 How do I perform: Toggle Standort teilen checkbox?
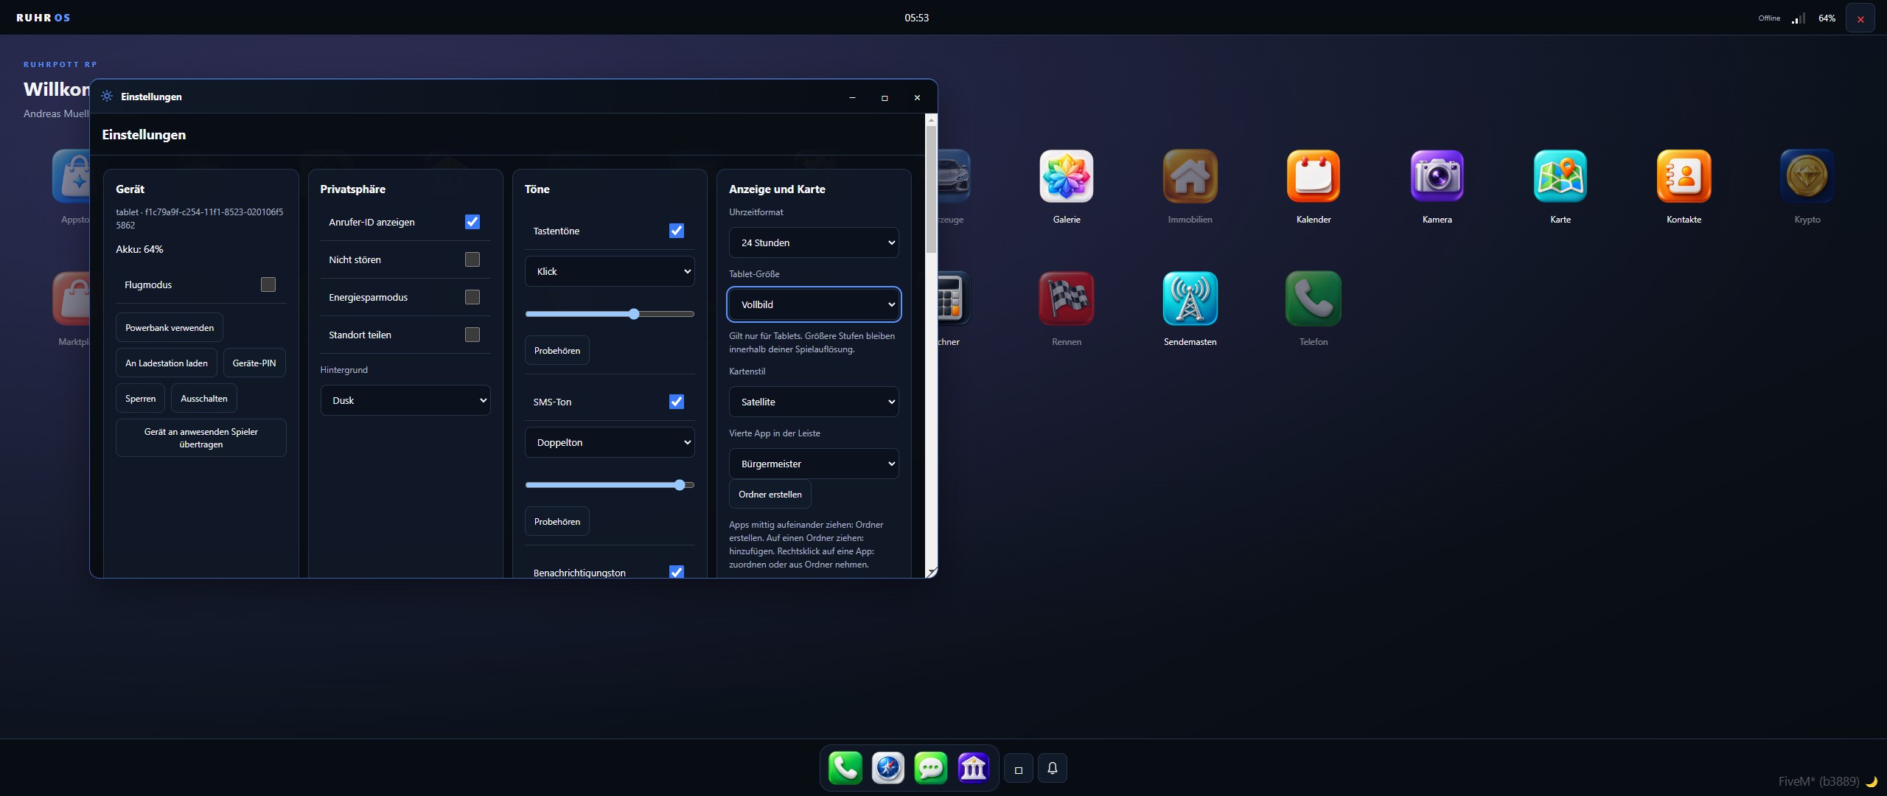(472, 335)
